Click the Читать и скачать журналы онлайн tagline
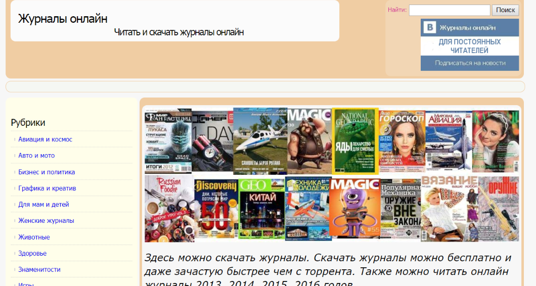 click(179, 32)
